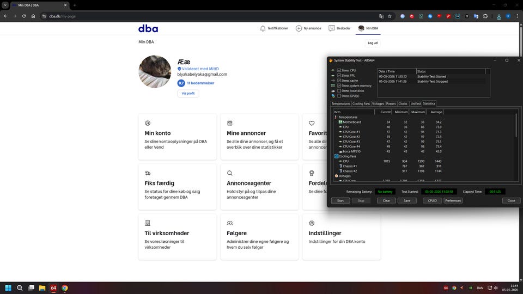
Task: Switch to the Voltages tab
Action: 378,103
